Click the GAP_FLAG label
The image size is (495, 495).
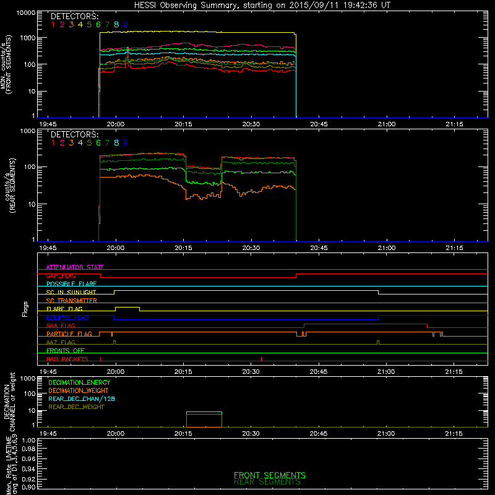click(61, 275)
